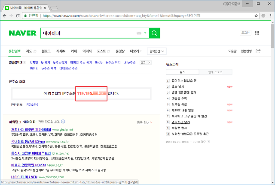Close the 내아이피 browser tab
Image resolution: width=275 pixels, height=185 pixels.
[45, 8]
